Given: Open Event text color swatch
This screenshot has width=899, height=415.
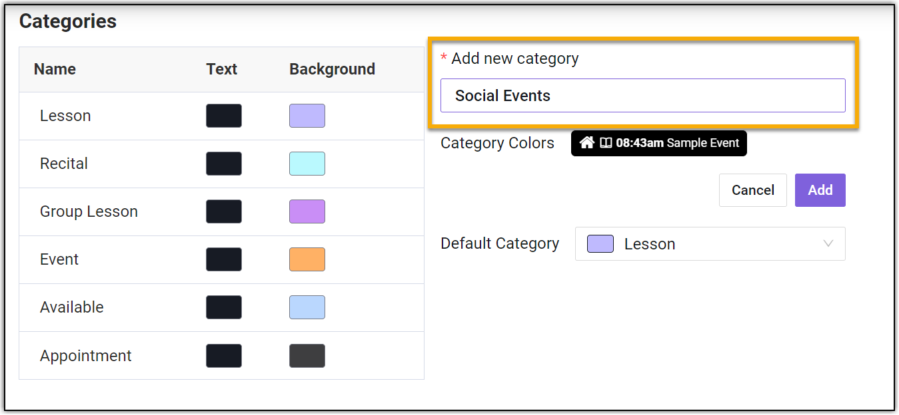Looking at the screenshot, I should 223,259.
